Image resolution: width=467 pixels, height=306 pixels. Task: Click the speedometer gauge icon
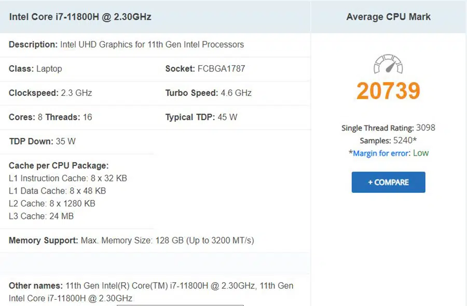click(x=388, y=64)
